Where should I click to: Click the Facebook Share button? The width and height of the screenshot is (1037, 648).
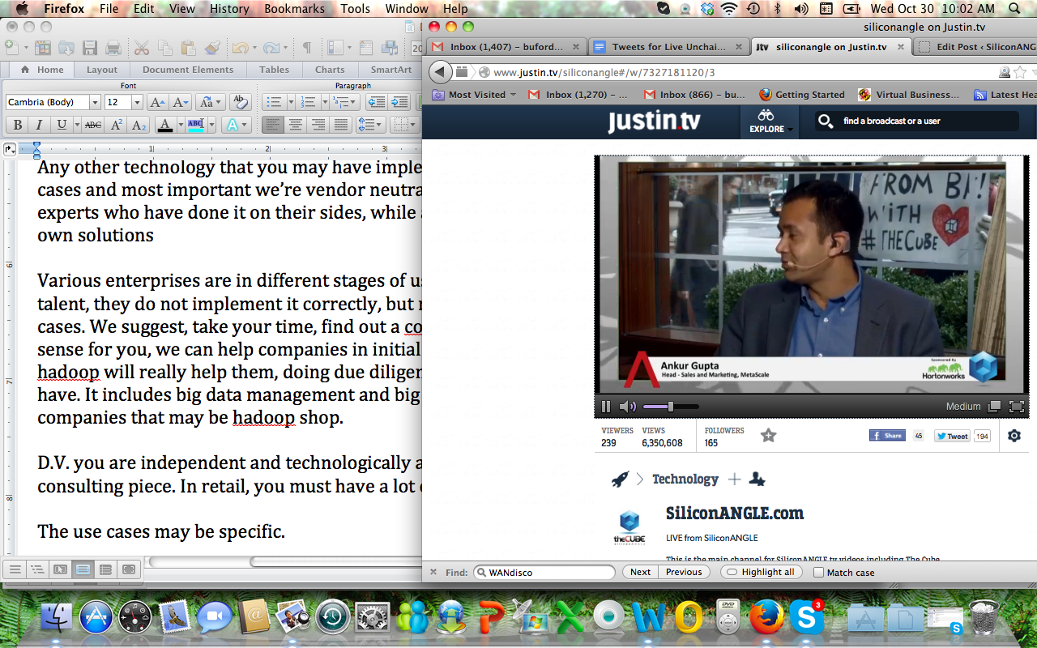coord(887,436)
